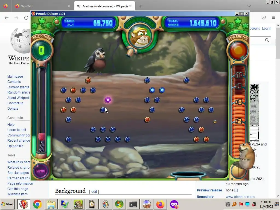Open the Log in link on Wikipedia
280x210 pixels.
[266, 28]
